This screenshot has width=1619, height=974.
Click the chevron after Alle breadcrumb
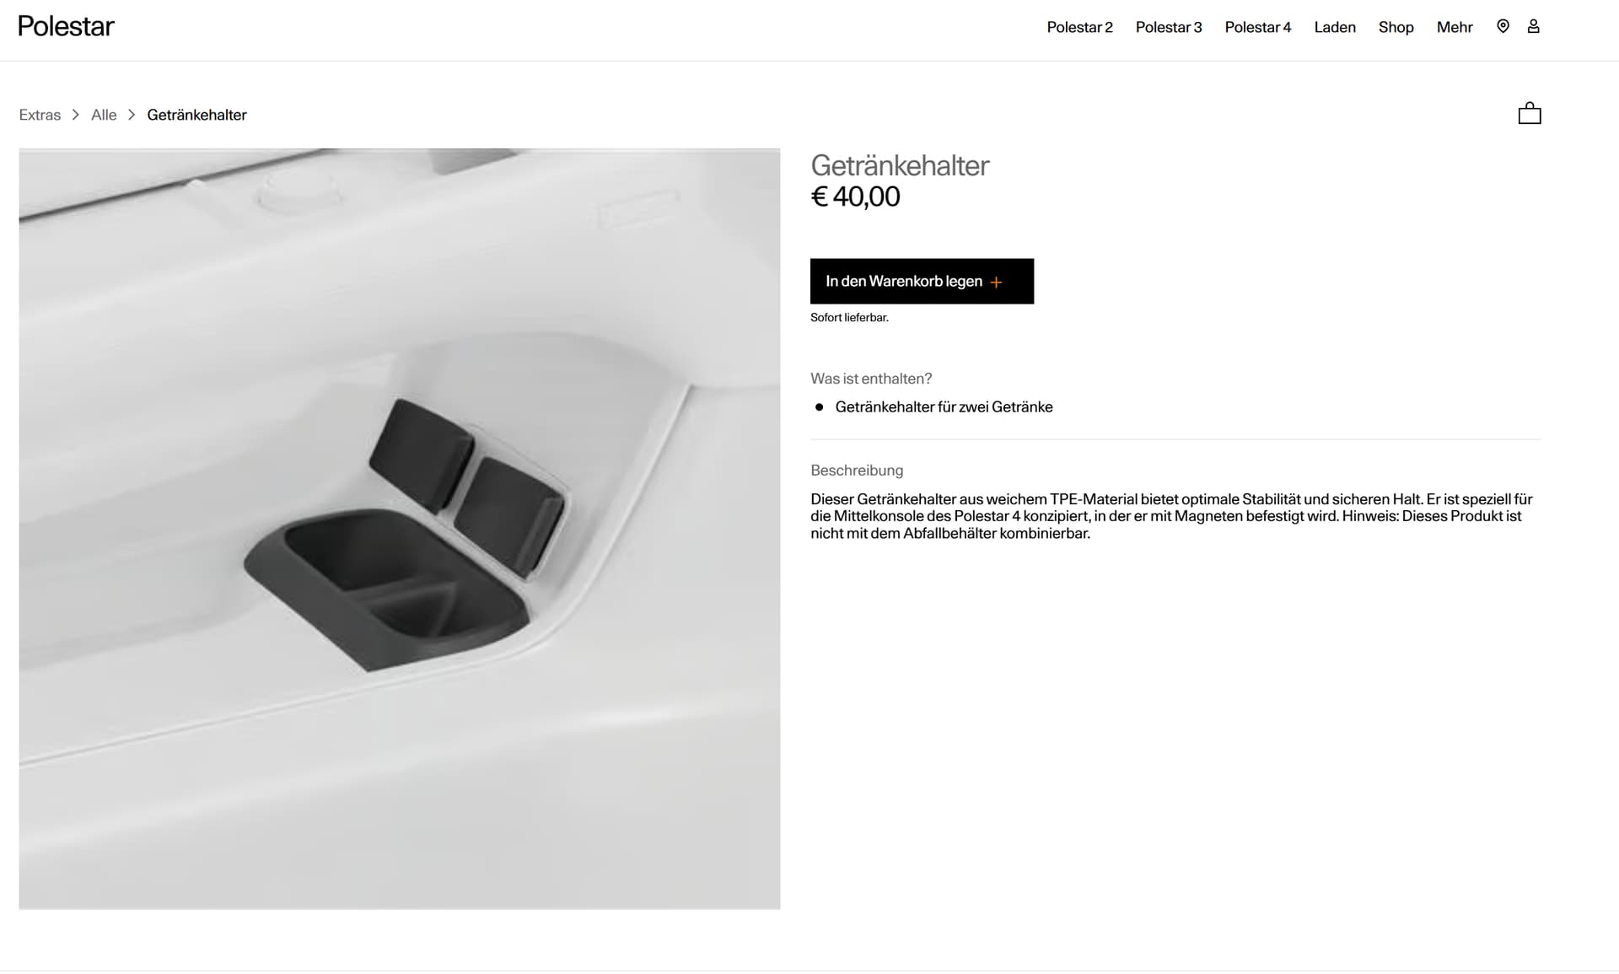(x=132, y=115)
